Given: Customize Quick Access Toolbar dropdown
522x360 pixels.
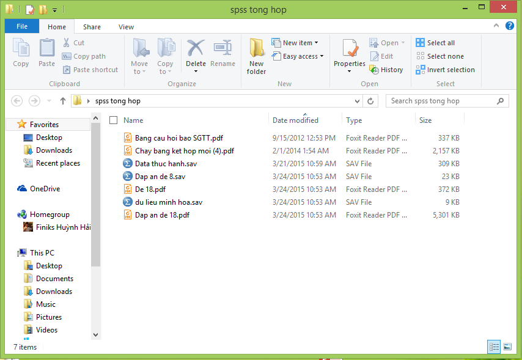Looking at the screenshot, I should pos(54,10).
